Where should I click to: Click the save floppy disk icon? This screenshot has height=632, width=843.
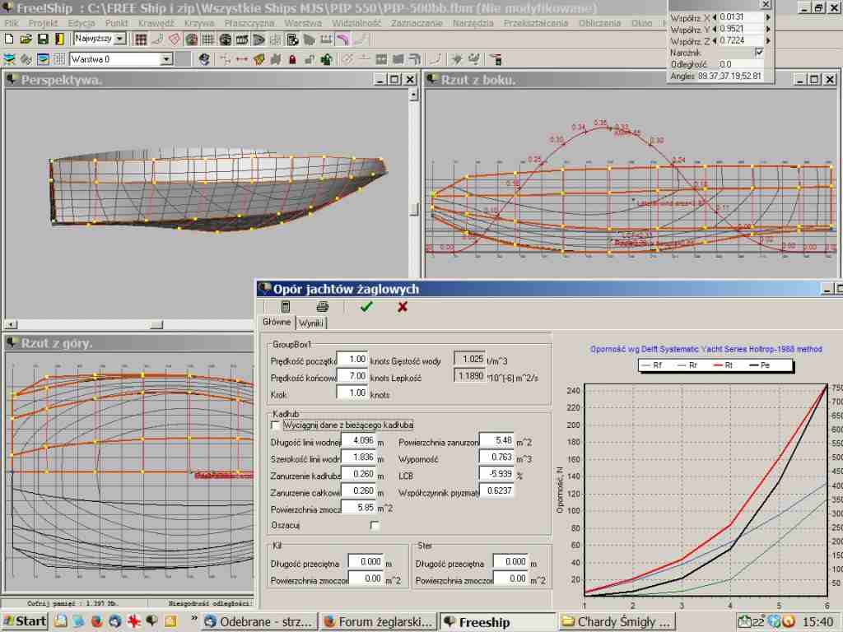click(x=42, y=39)
